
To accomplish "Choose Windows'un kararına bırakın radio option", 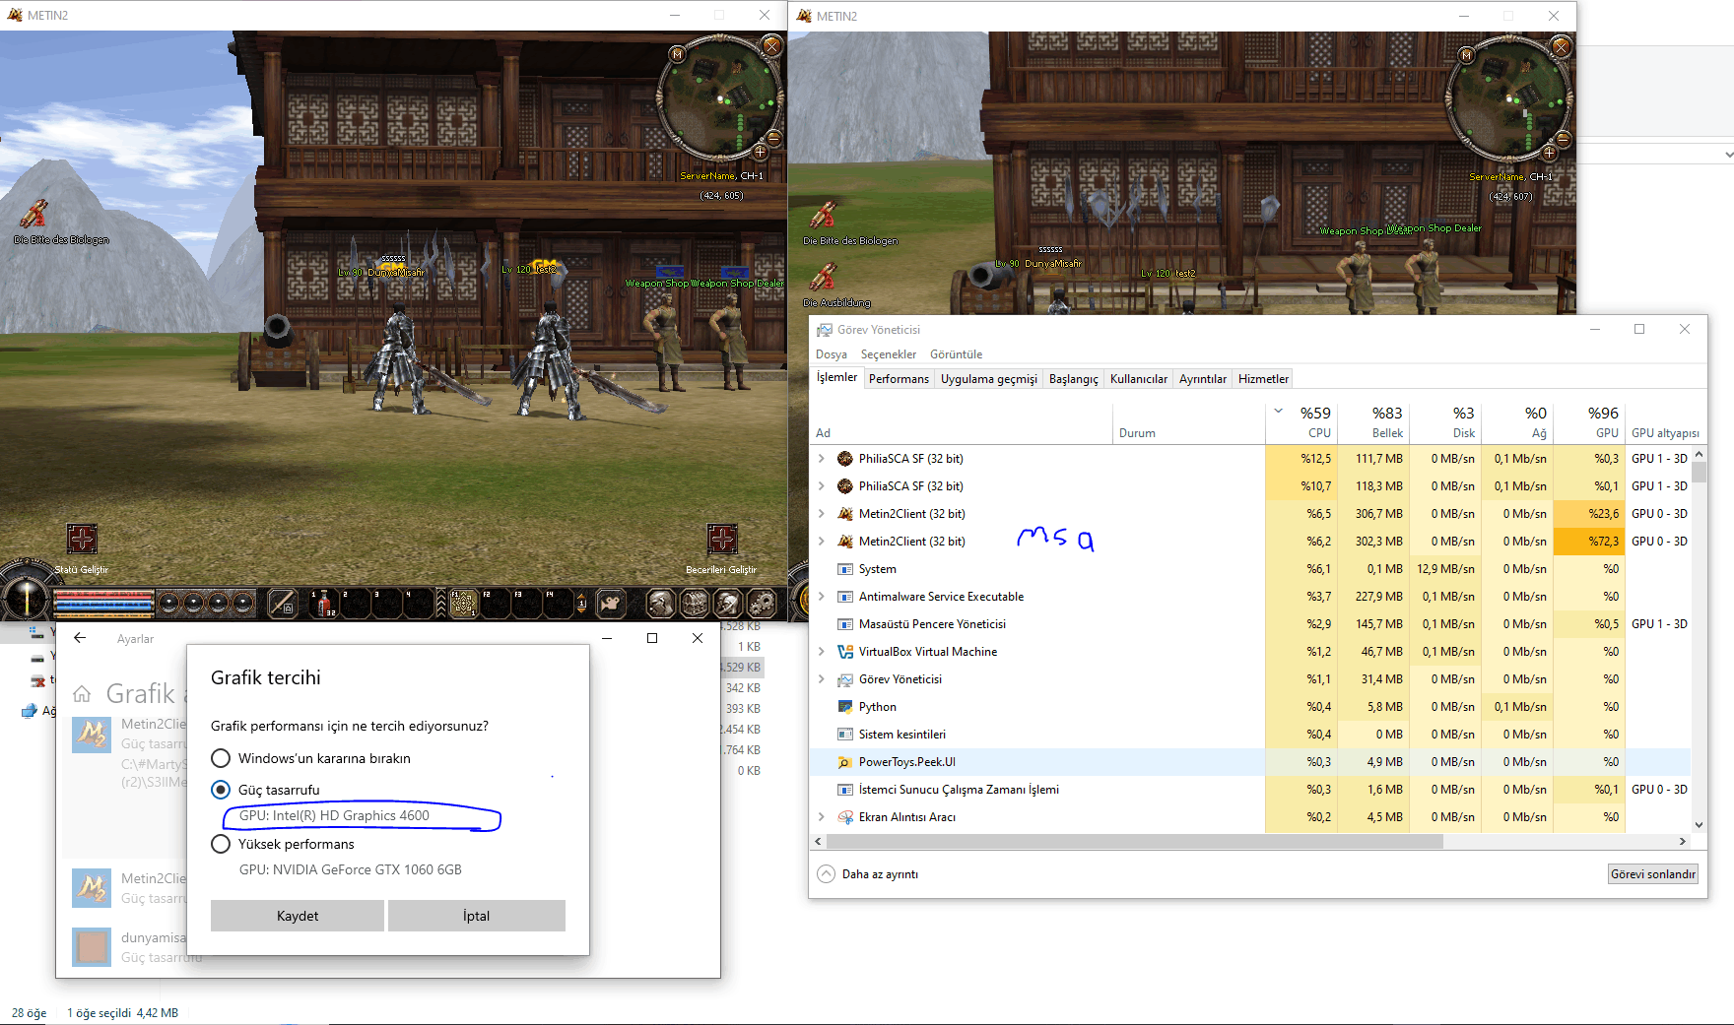I will pyautogui.click(x=221, y=758).
